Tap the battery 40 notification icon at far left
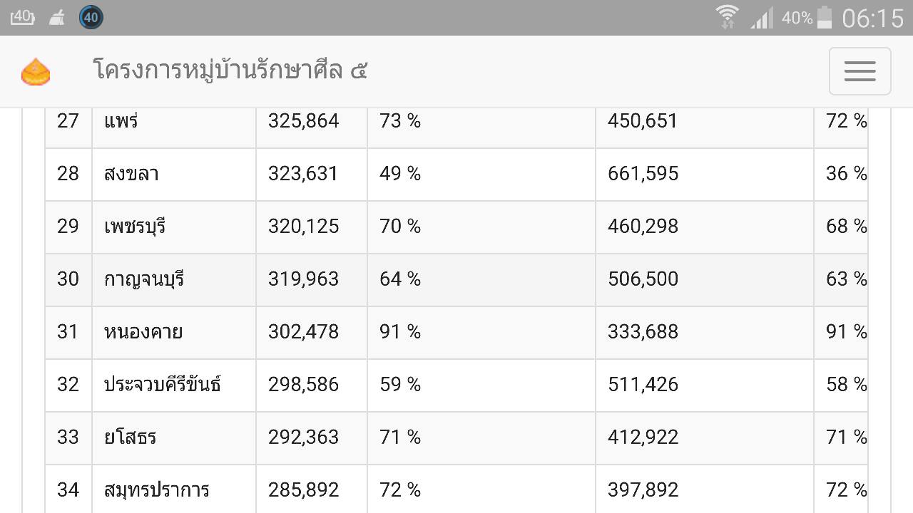This screenshot has height=513, width=913. pos(22,17)
